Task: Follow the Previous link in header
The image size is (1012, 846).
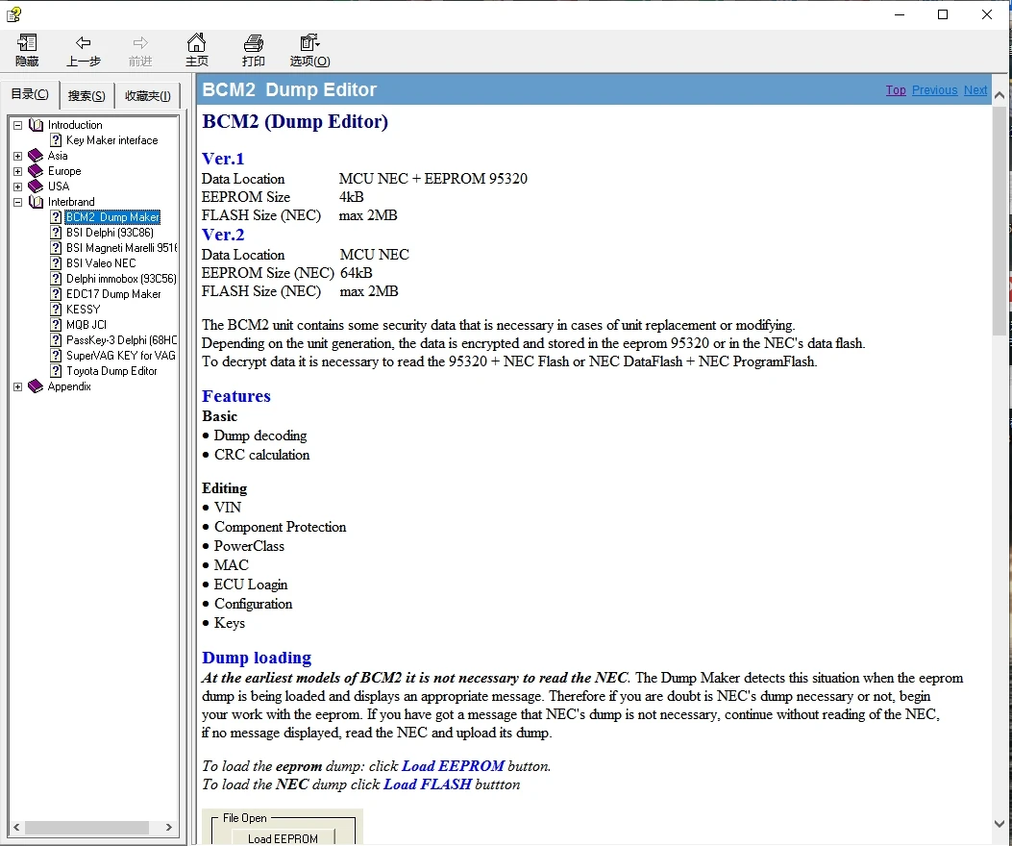Action: click(x=934, y=90)
